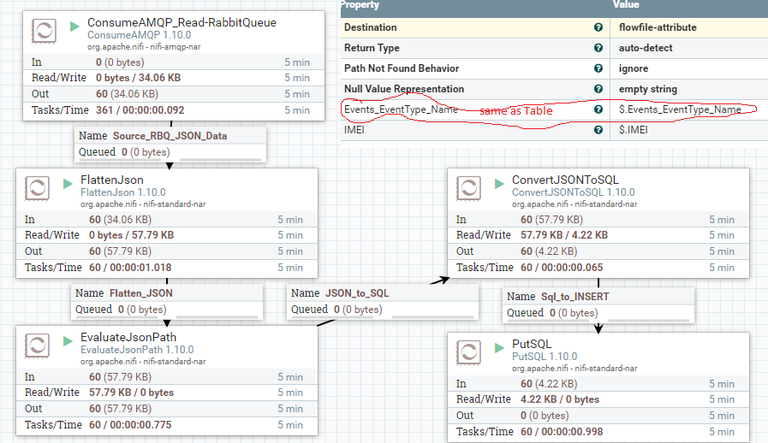Click help icon for Null Value Representation
This screenshot has width=768, height=443.
tap(598, 89)
